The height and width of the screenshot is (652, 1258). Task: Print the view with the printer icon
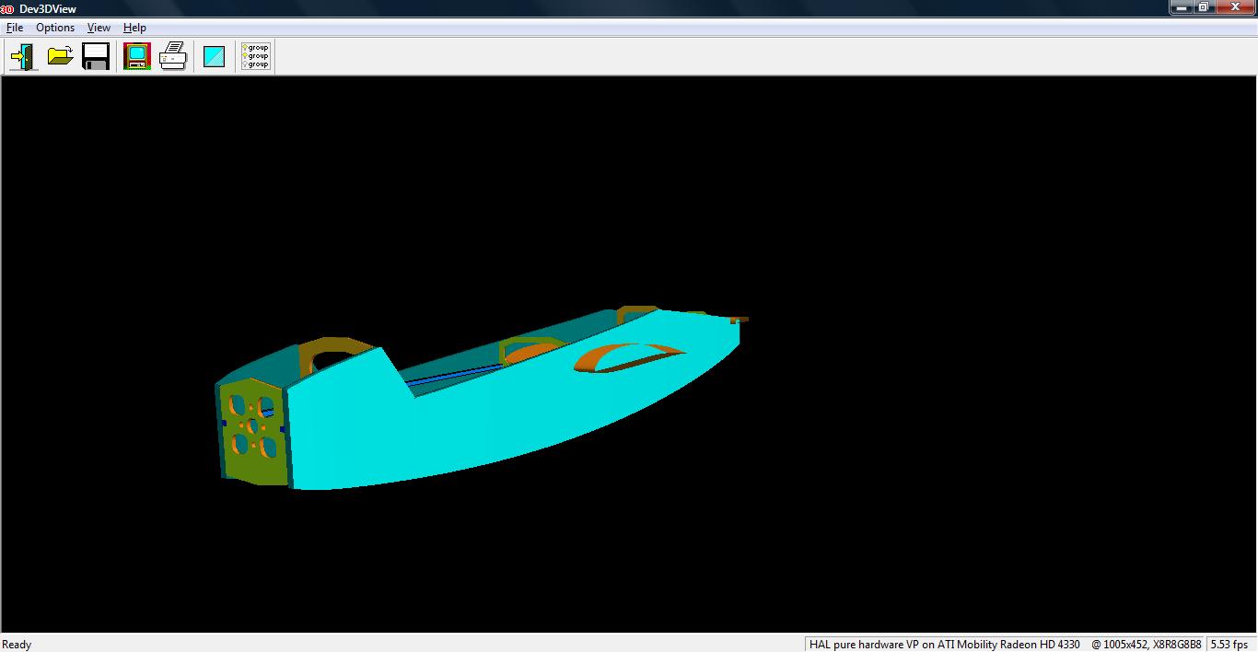point(173,56)
